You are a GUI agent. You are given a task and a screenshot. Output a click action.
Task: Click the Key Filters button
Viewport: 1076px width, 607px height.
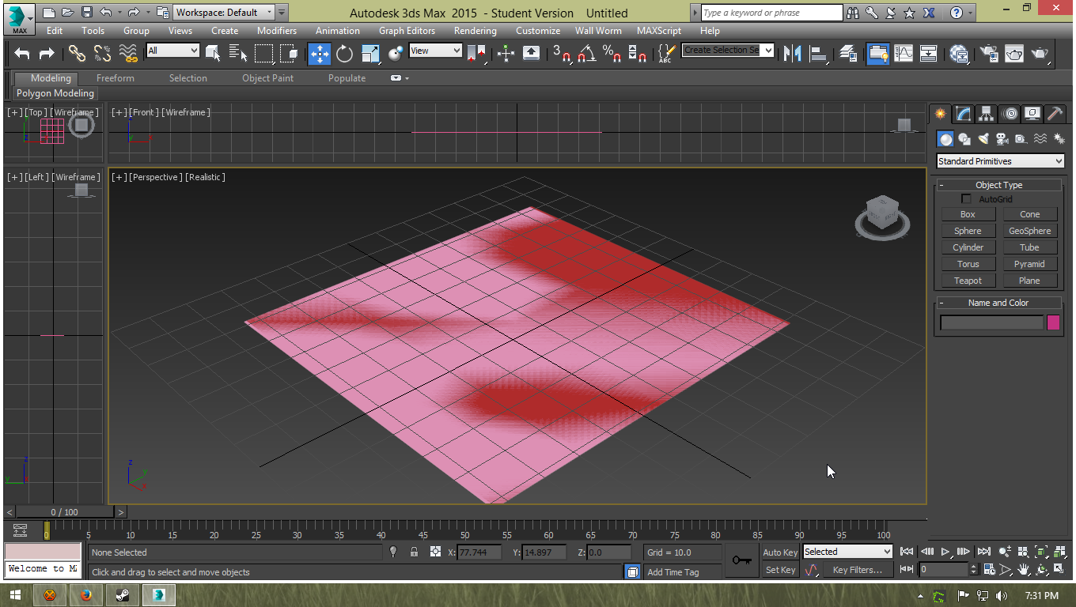click(x=857, y=570)
